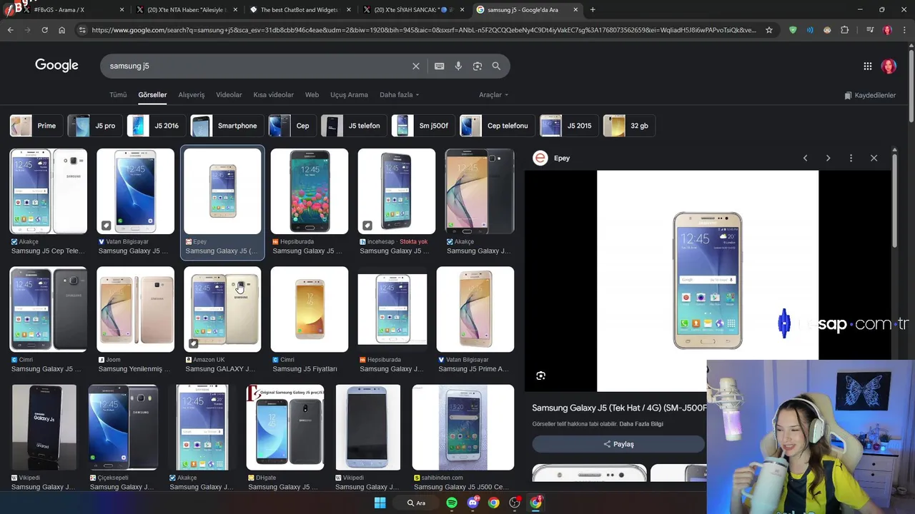
Task: Select the Görseller tab
Action: pyautogui.click(x=152, y=95)
